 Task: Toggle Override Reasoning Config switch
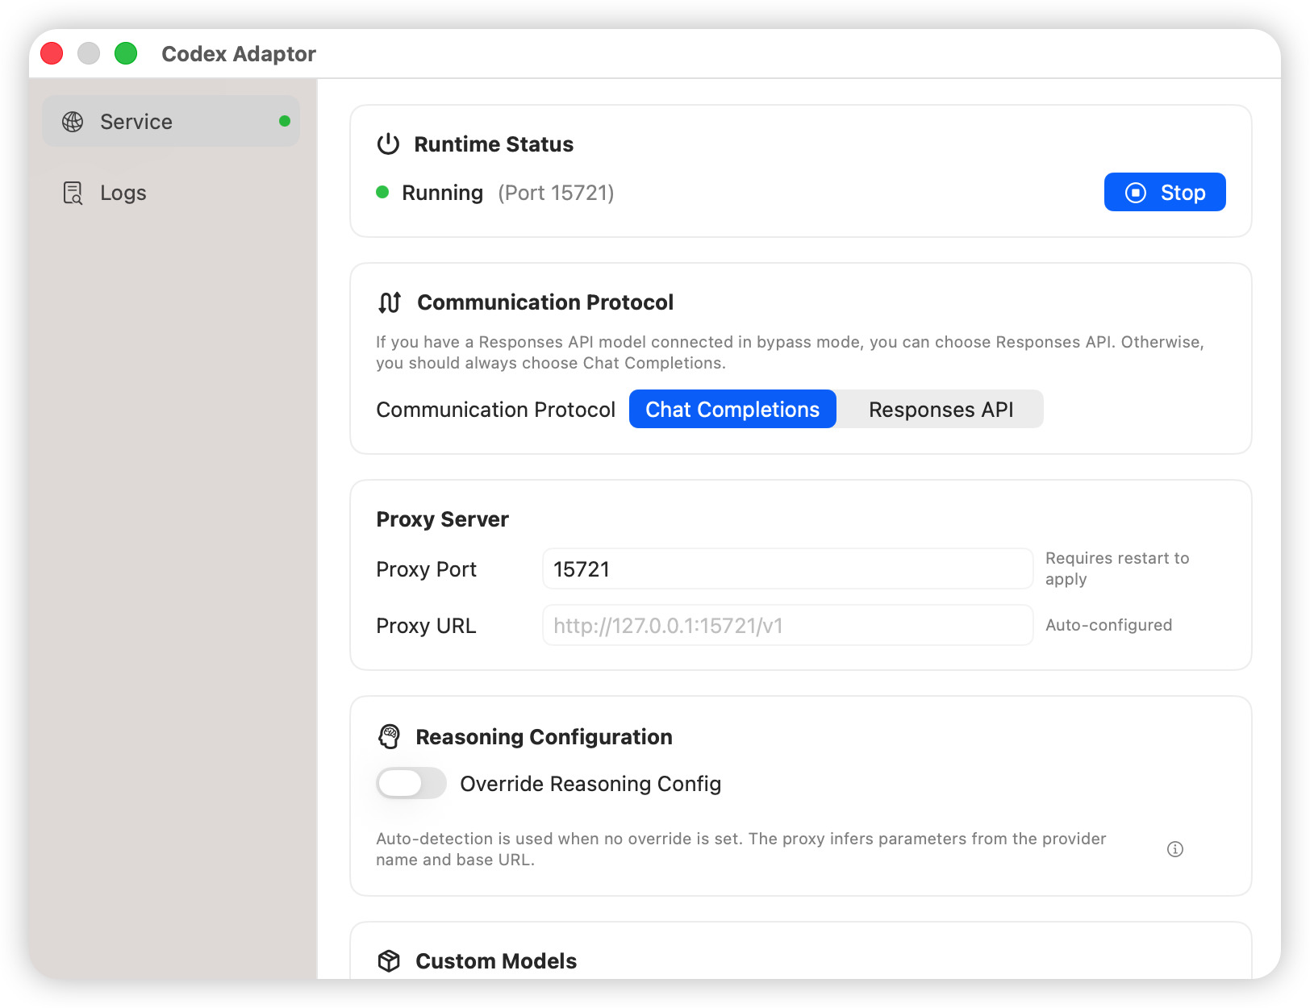(411, 783)
